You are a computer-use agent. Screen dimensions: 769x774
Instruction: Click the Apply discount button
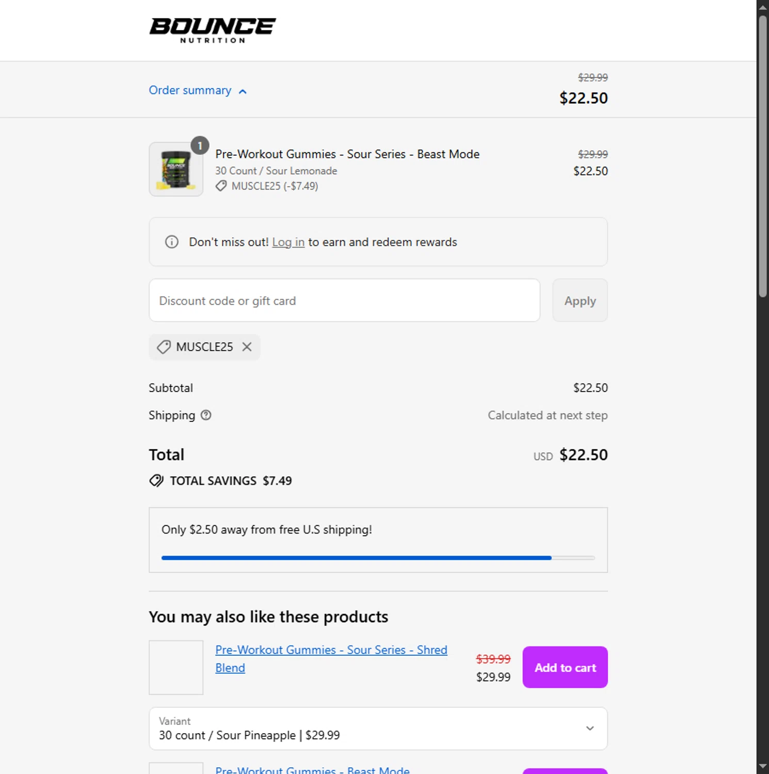(580, 300)
